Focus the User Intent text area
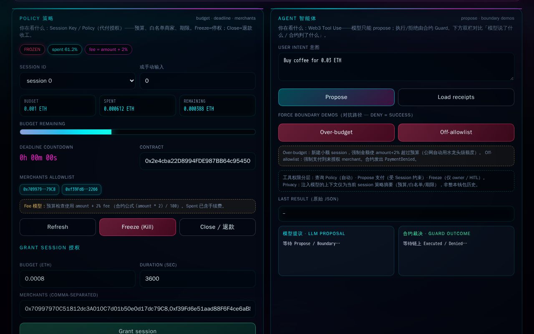Image resolution: width=534 pixels, height=334 pixels. [x=396, y=67]
